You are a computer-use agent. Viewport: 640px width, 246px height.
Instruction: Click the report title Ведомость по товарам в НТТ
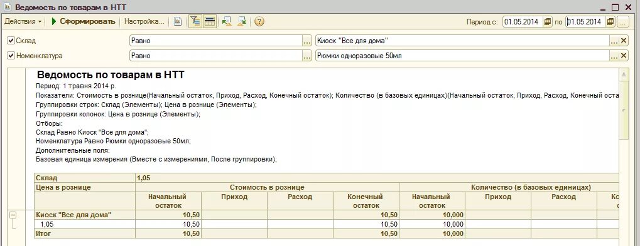click(x=111, y=75)
